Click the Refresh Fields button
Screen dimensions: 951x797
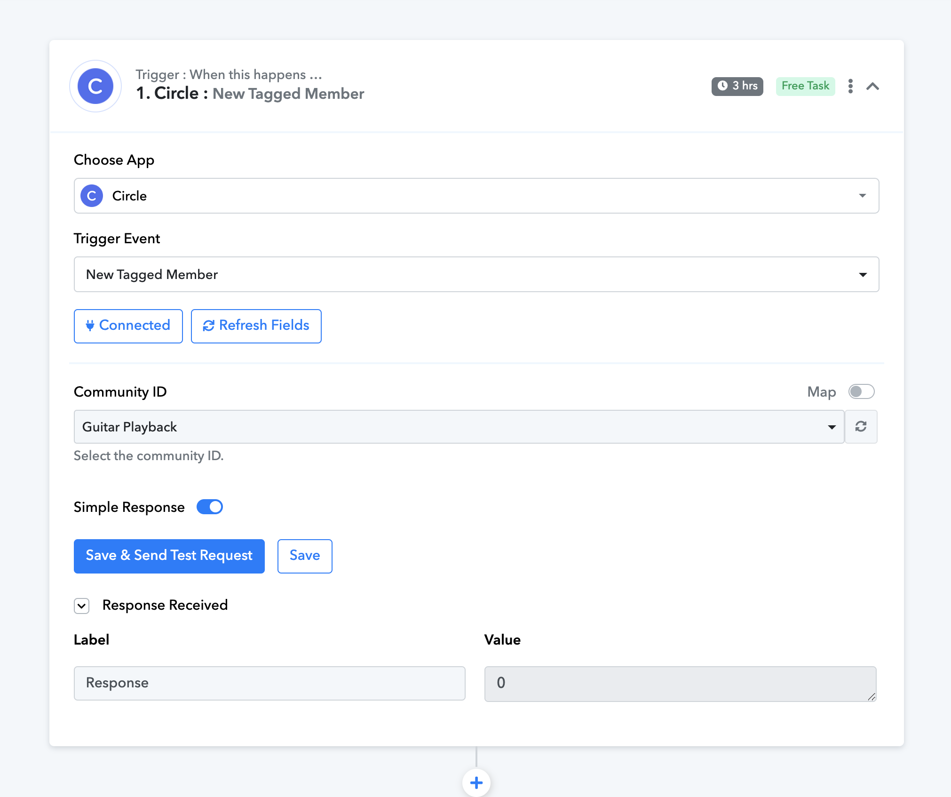[256, 326]
